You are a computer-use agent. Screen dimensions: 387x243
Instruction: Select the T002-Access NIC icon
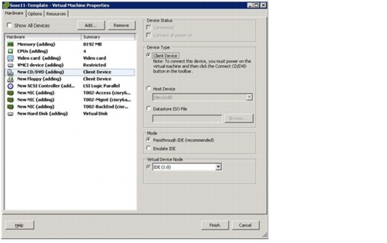(10, 93)
